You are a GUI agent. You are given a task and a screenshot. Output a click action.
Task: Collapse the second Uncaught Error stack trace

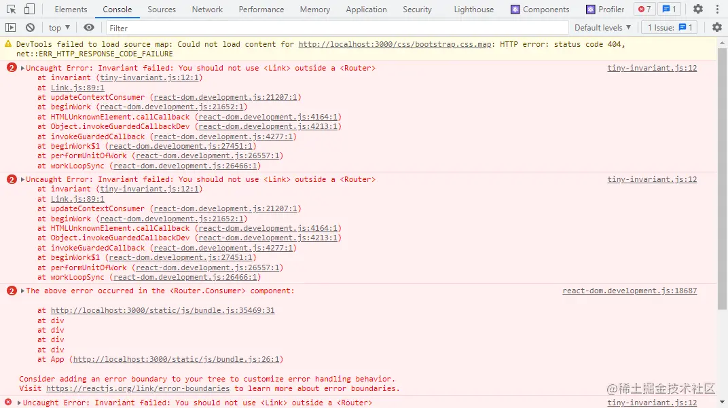tap(22, 180)
